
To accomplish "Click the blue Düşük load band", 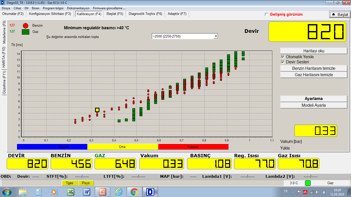I will (52, 147).
